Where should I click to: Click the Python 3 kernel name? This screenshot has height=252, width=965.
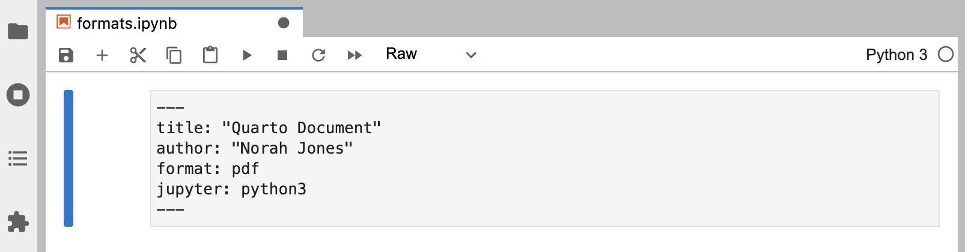pyautogui.click(x=896, y=55)
